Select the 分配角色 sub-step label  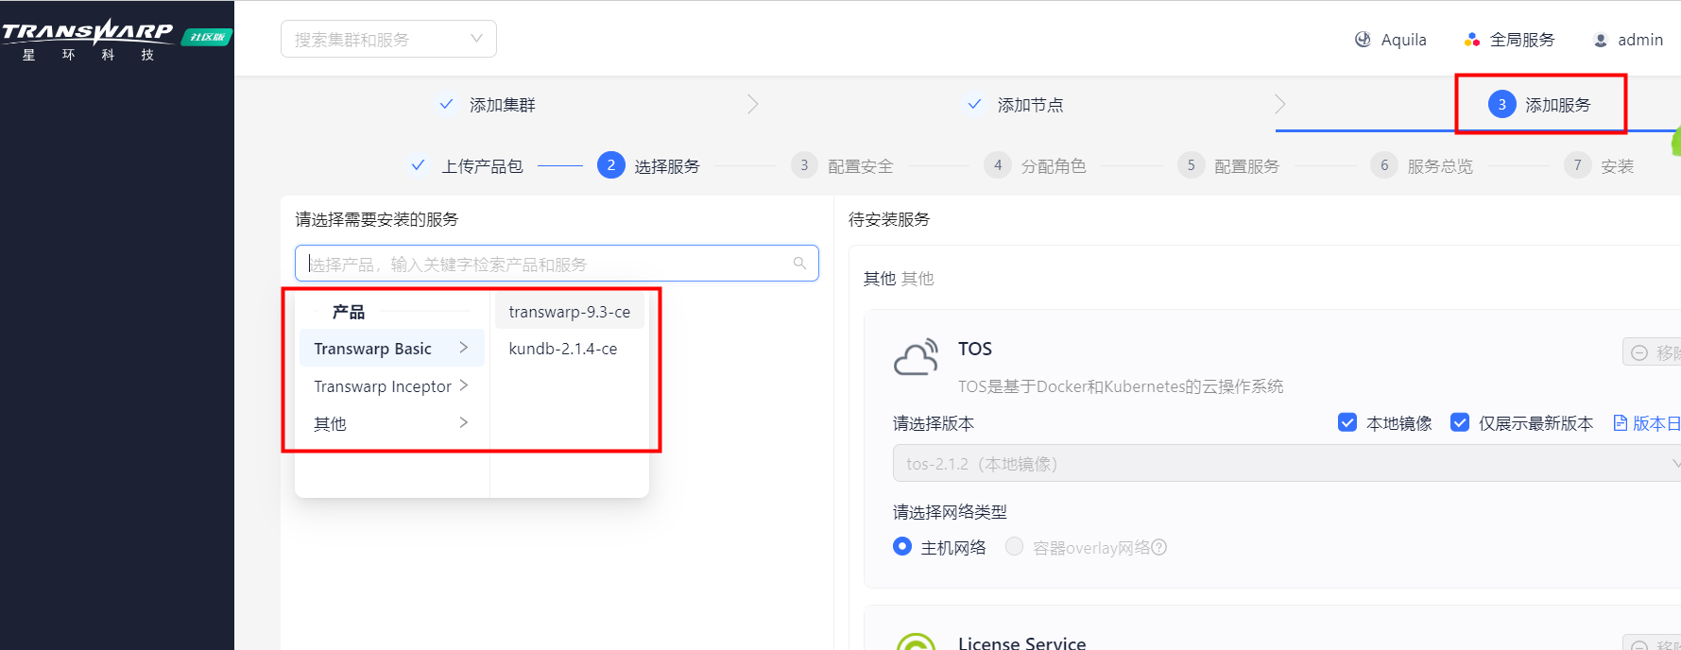pos(1054,166)
